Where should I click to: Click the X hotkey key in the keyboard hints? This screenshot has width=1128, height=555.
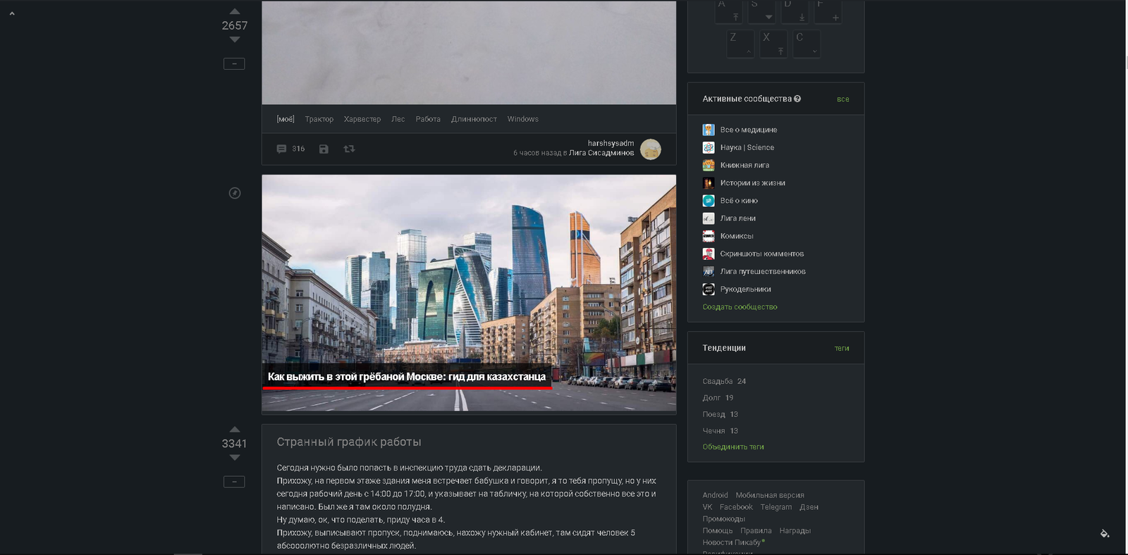coord(773,44)
